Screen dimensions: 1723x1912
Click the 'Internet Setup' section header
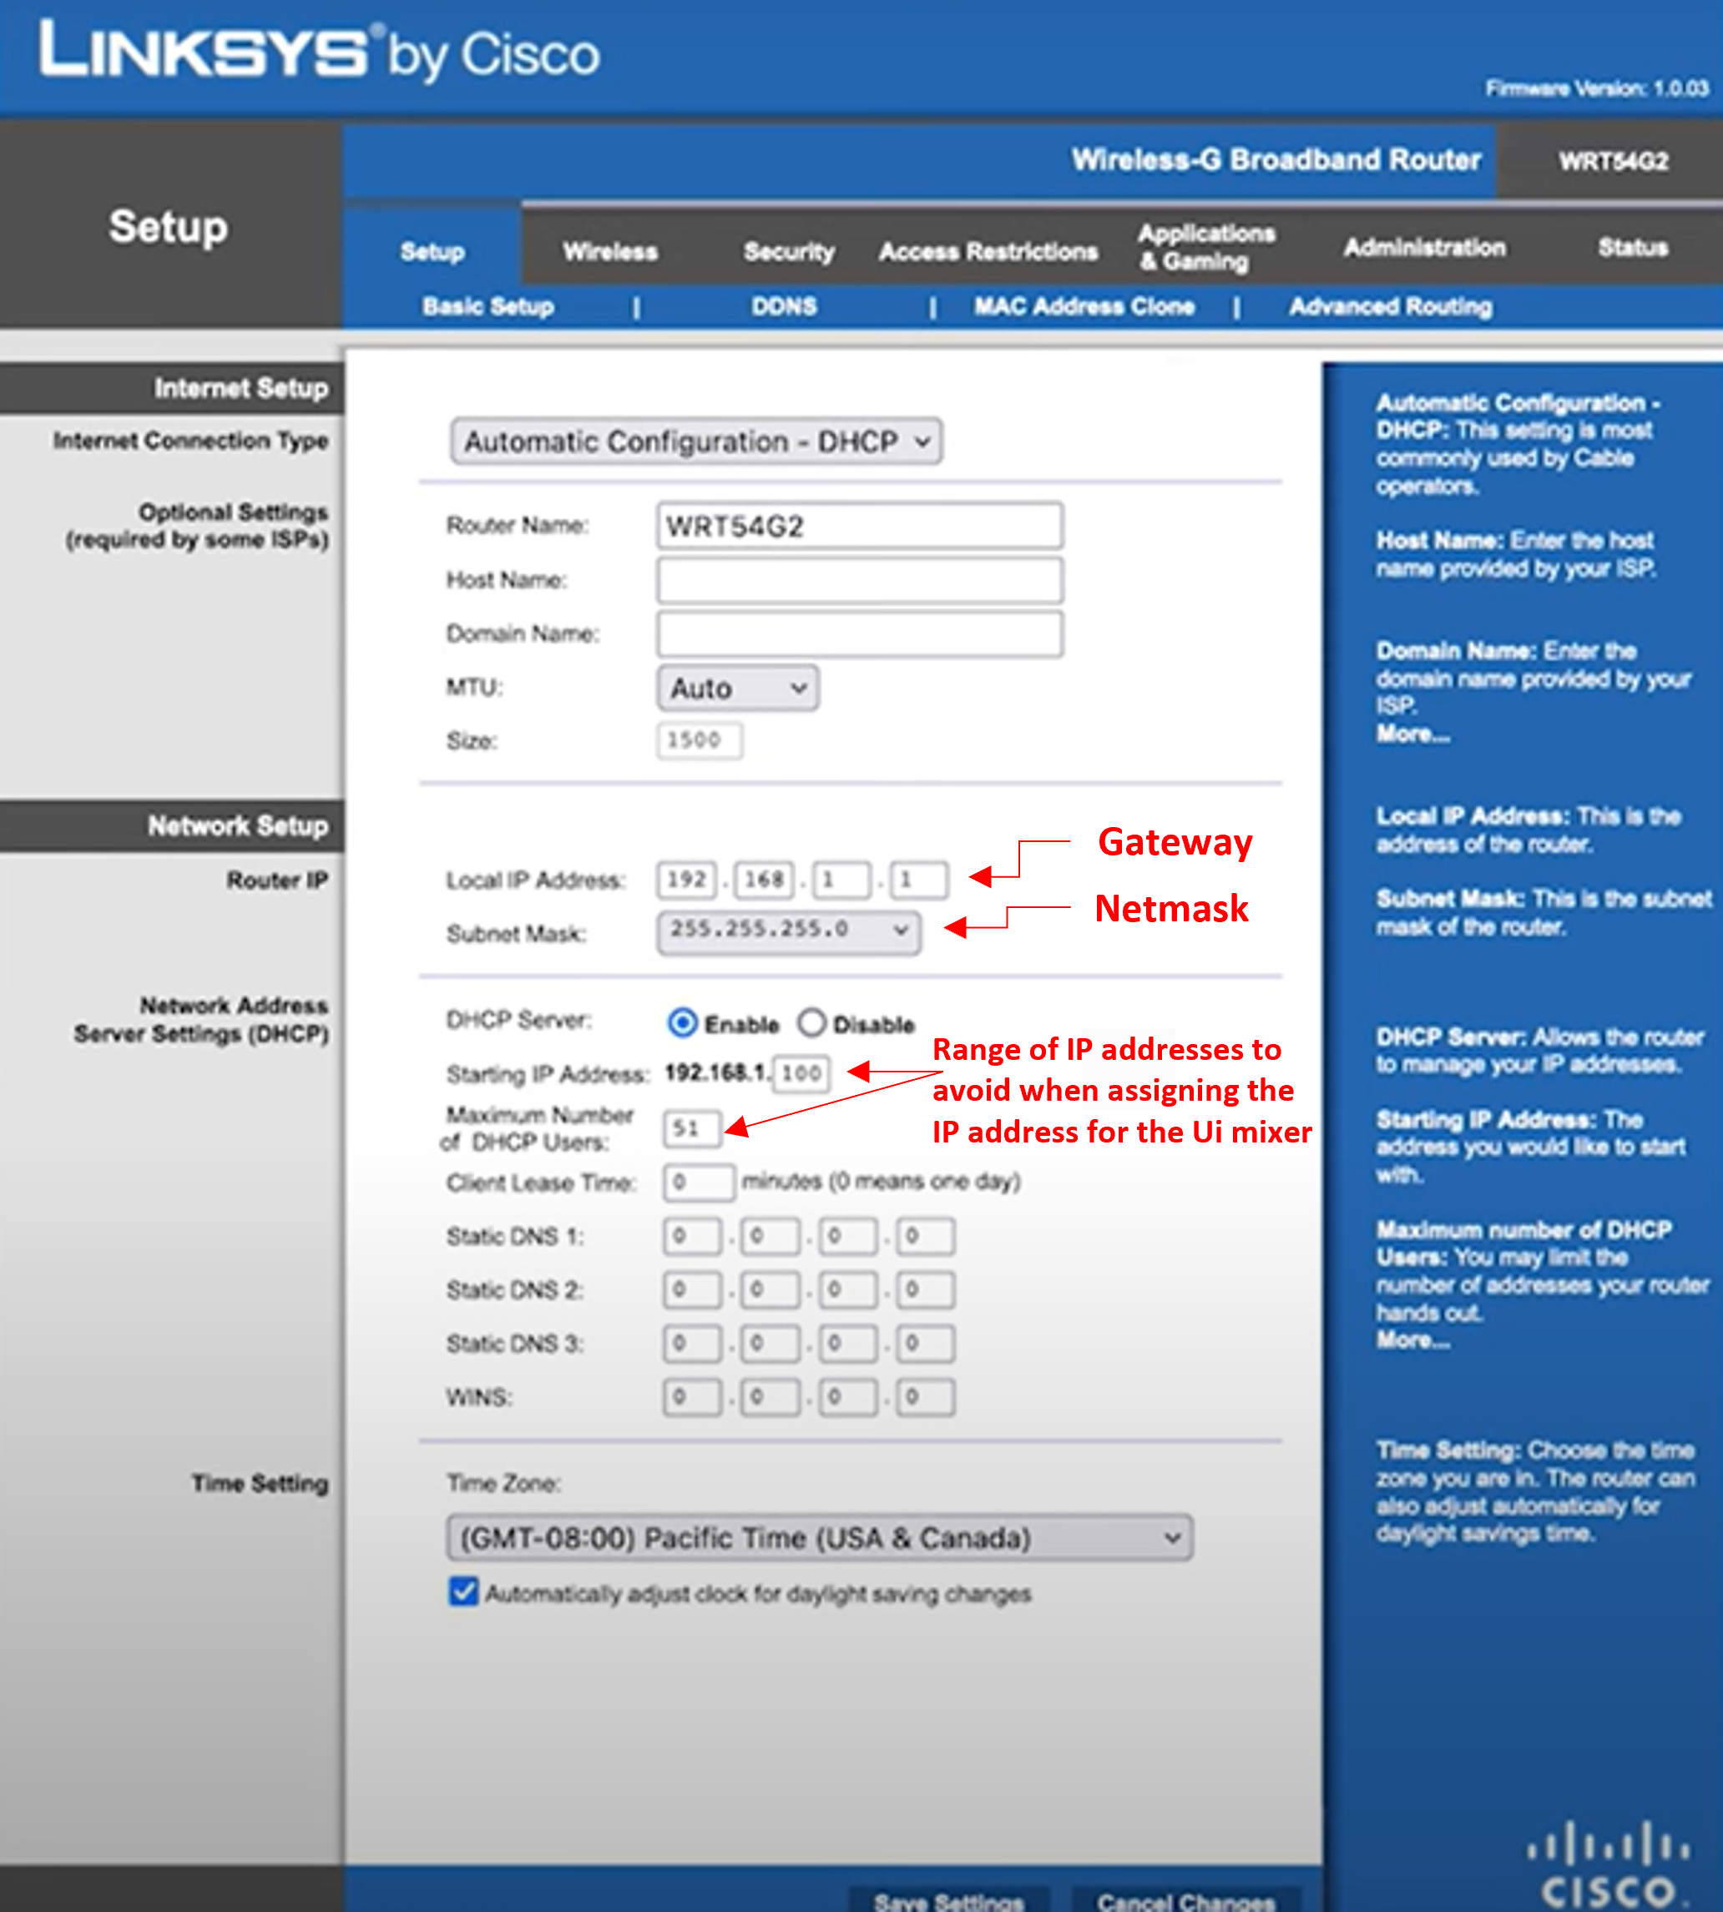[241, 388]
